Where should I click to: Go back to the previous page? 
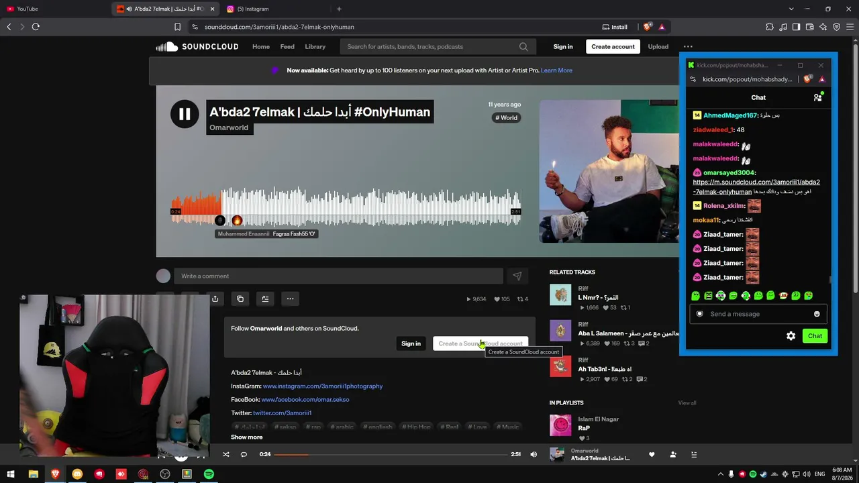tap(9, 27)
